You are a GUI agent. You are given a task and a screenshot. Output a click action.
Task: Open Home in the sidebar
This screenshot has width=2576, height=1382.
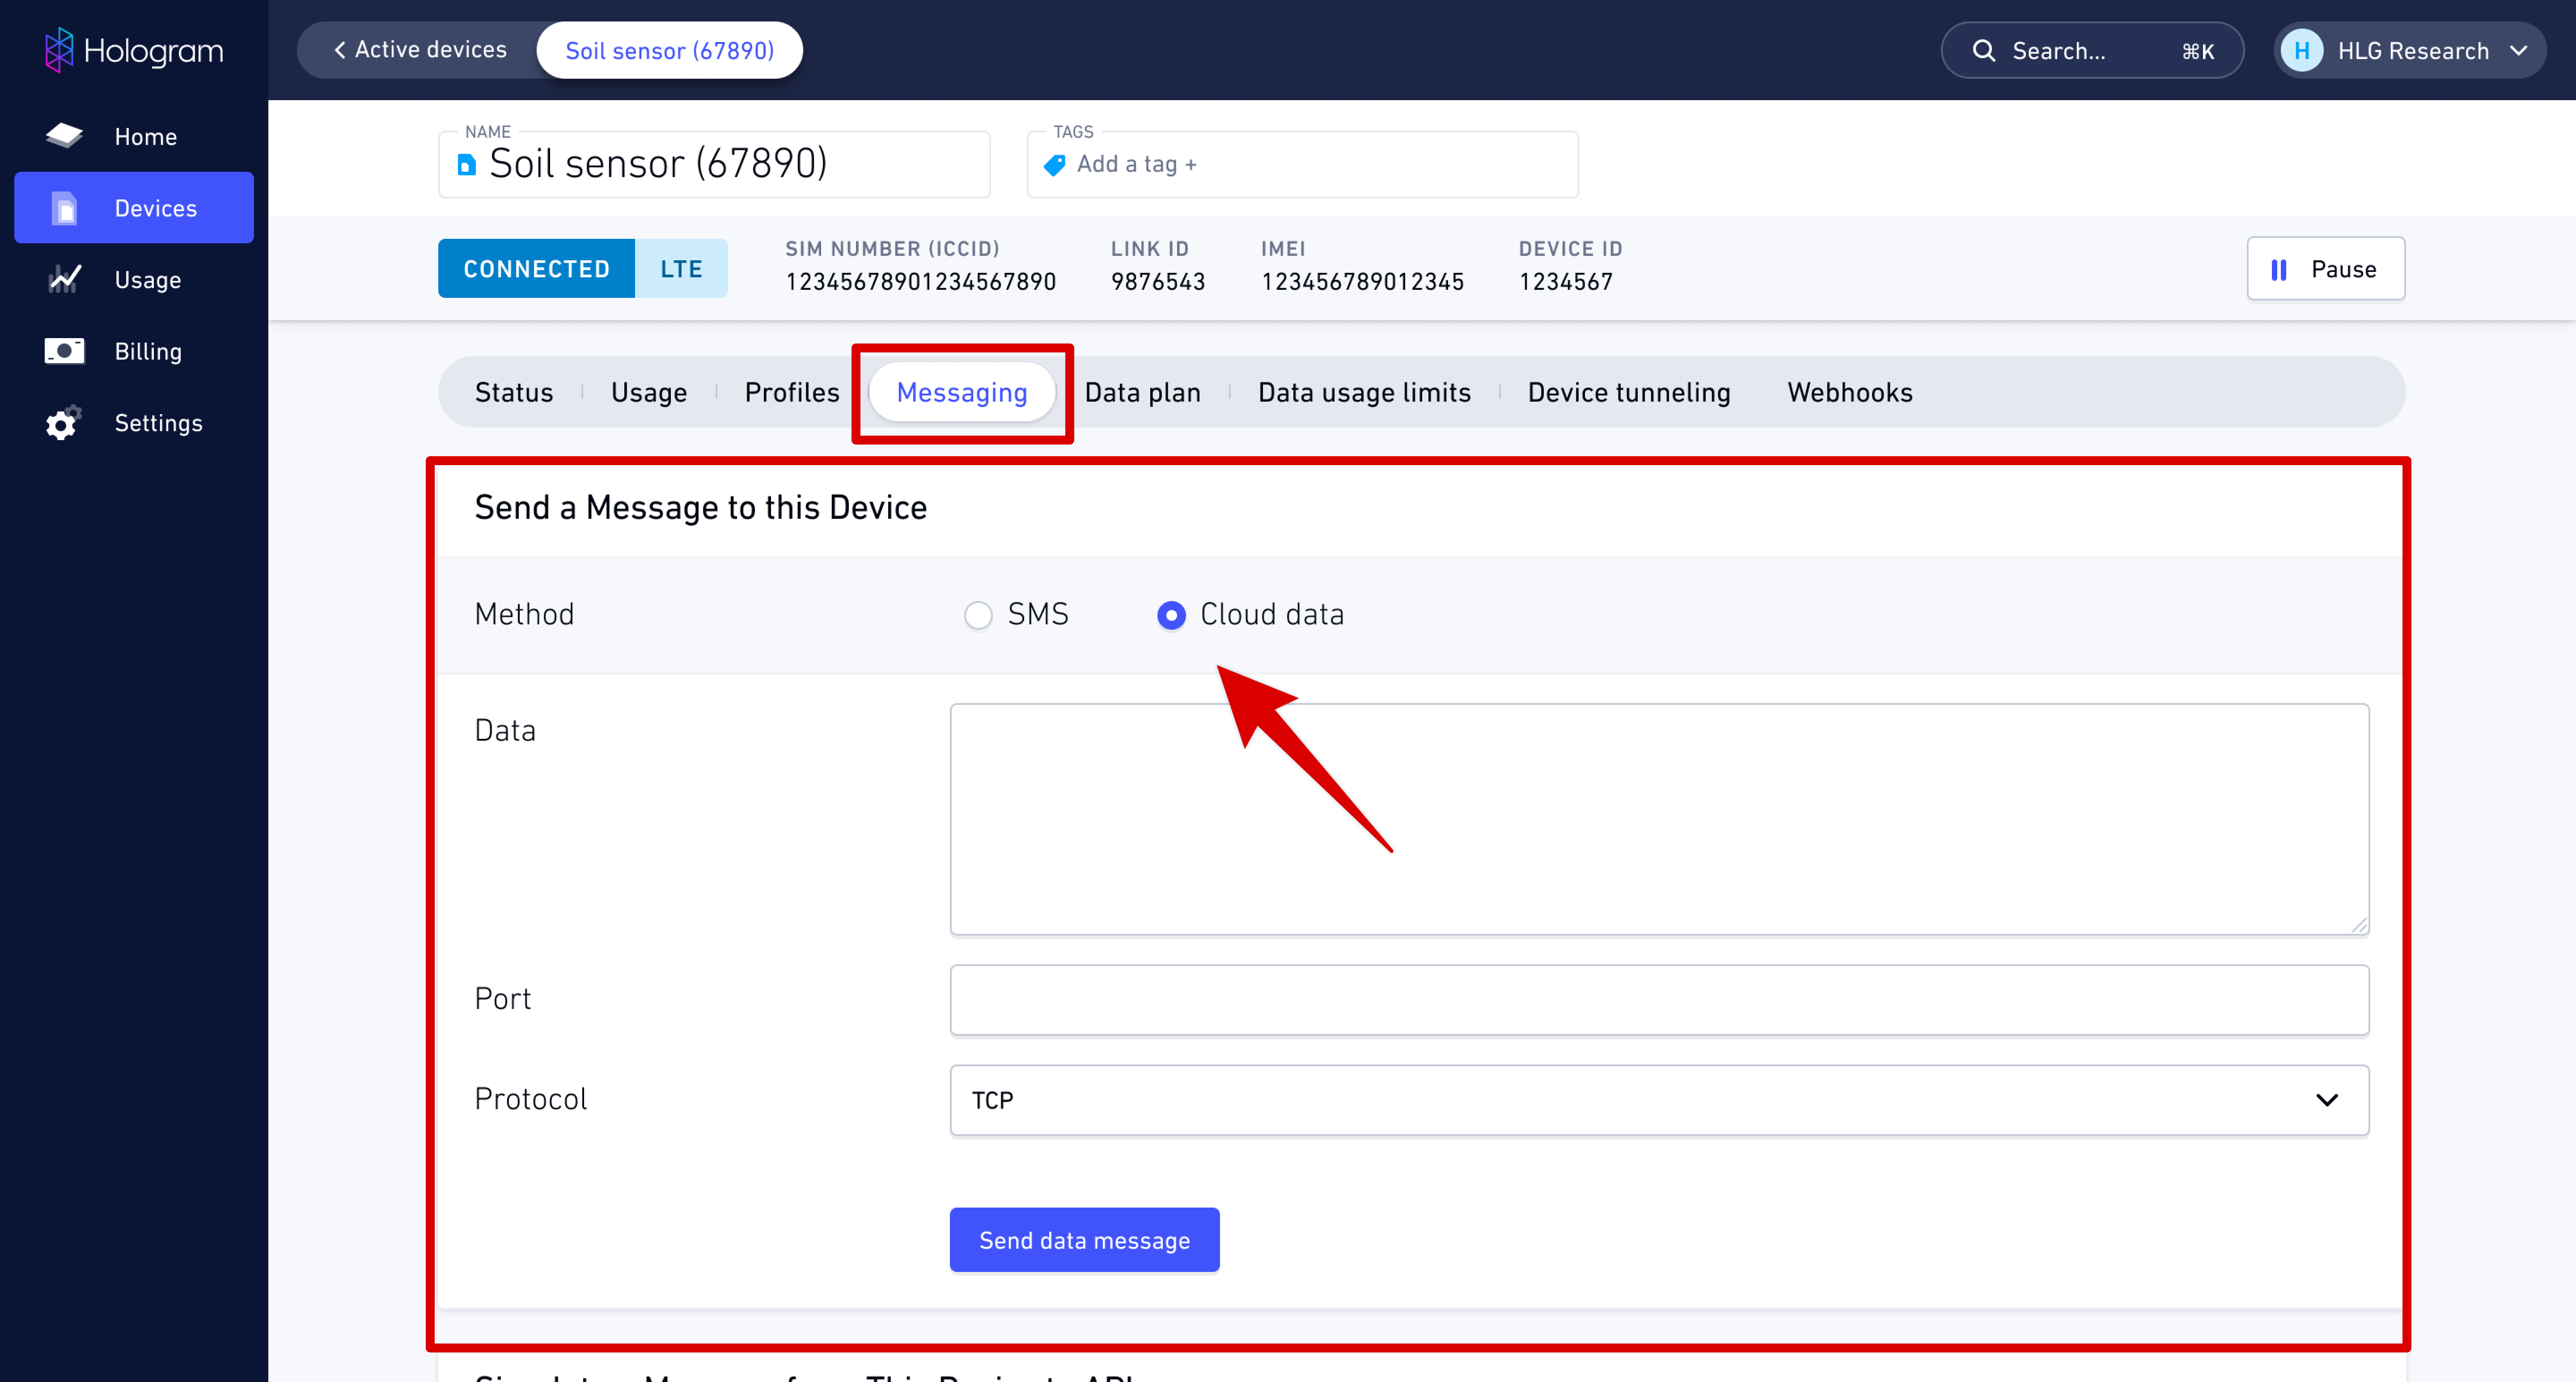point(134,136)
